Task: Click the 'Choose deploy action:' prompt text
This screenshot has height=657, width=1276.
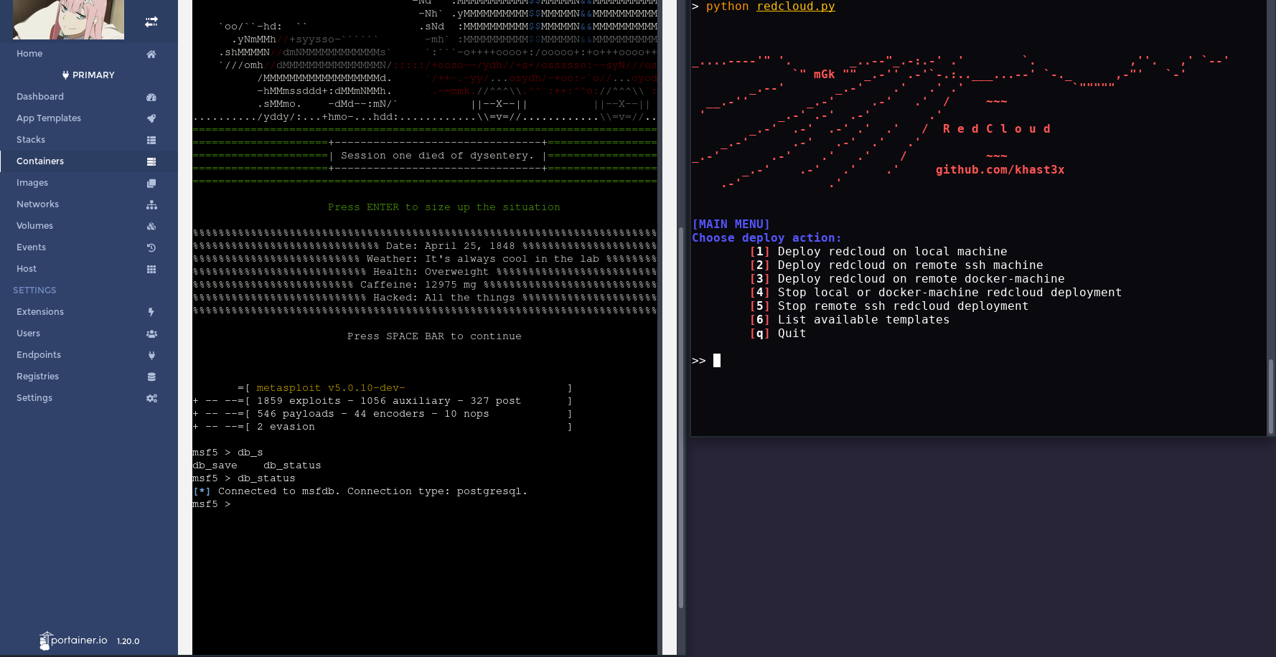Action: pyautogui.click(x=766, y=238)
